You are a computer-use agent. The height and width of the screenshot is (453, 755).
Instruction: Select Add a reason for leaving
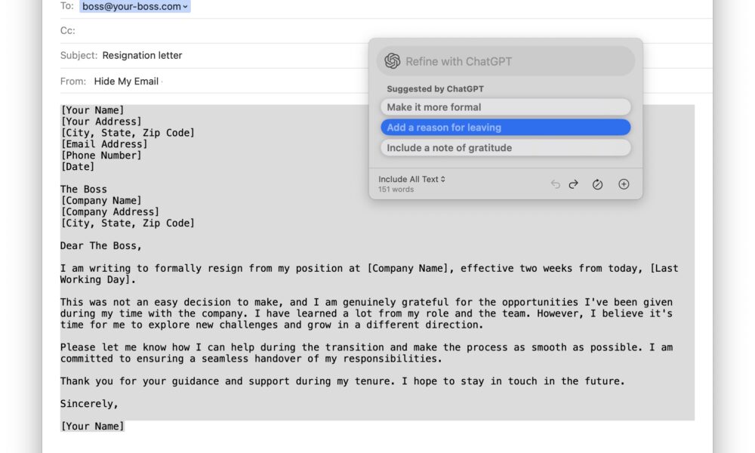point(506,128)
